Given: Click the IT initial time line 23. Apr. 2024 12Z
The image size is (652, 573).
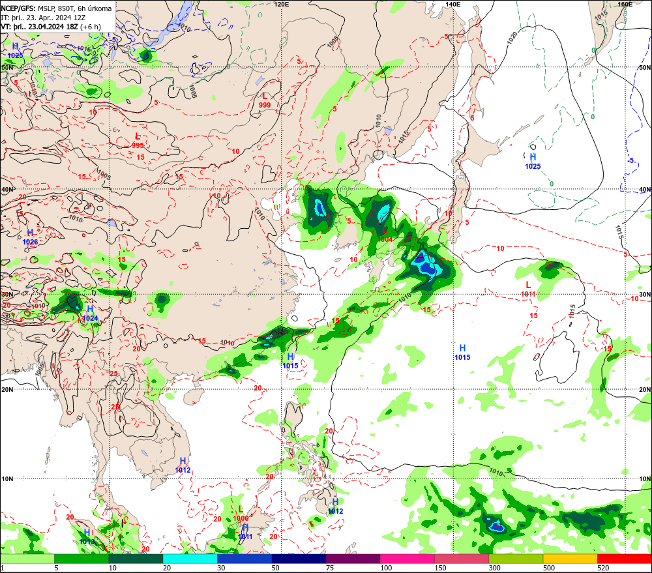Looking at the screenshot, I should (43, 18).
